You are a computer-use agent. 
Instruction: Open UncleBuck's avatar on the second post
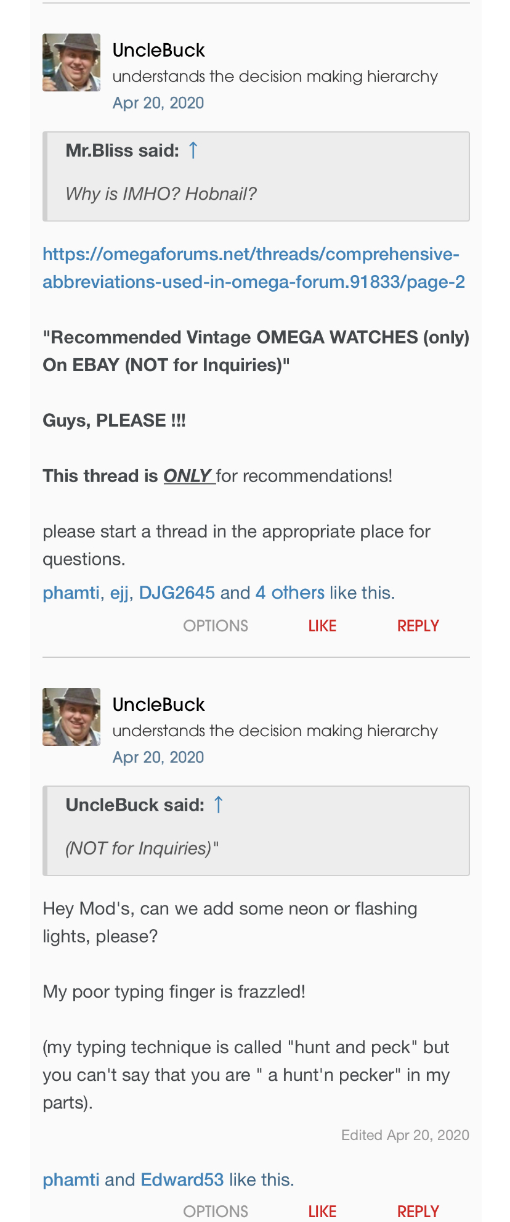71,717
